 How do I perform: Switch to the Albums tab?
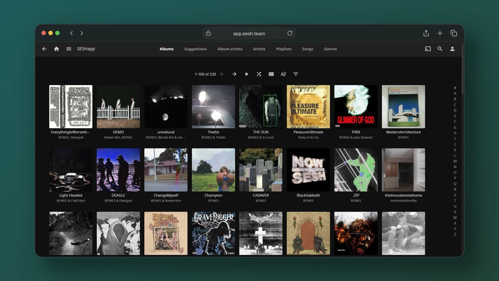pyautogui.click(x=167, y=49)
